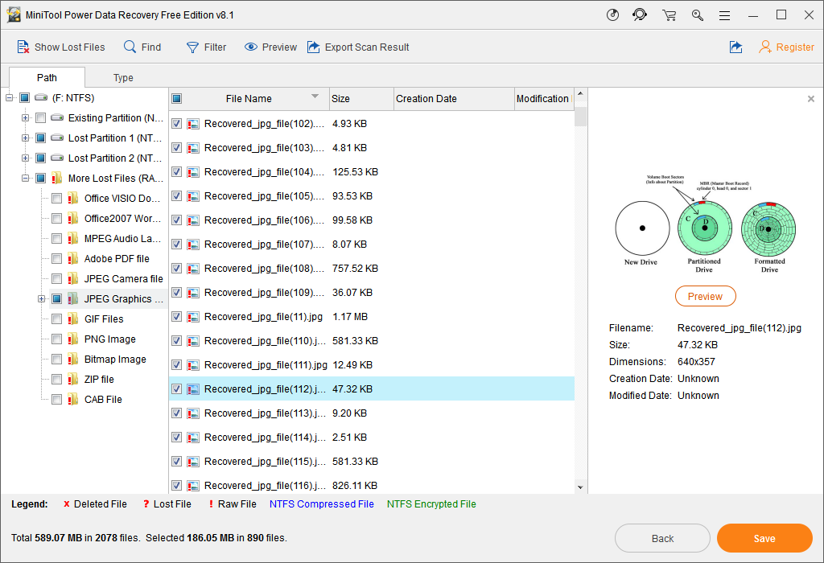Image resolution: width=824 pixels, height=563 pixels.
Task: Click the Existing Partition drive icon
Action: click(x=57, y=117)
